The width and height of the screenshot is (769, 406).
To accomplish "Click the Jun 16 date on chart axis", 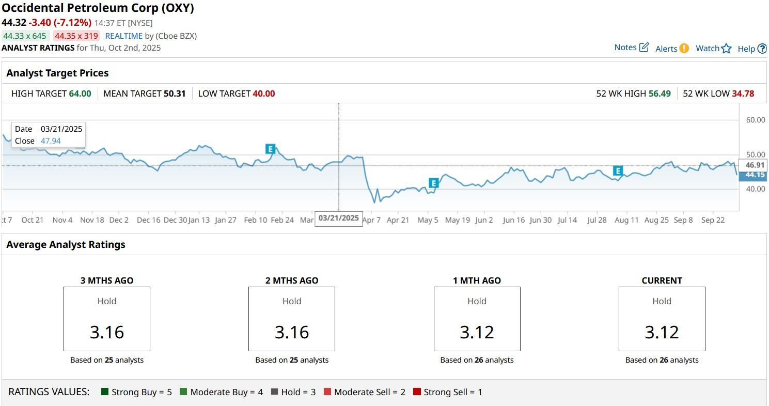I will click(513, 220).
